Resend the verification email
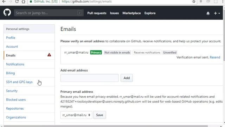 [215, 57]
